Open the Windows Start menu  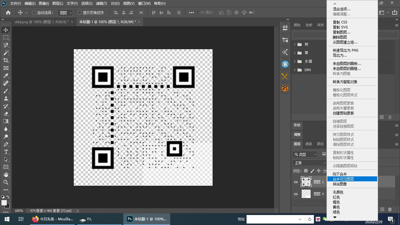pyautogui.click(x=7, y=219)
